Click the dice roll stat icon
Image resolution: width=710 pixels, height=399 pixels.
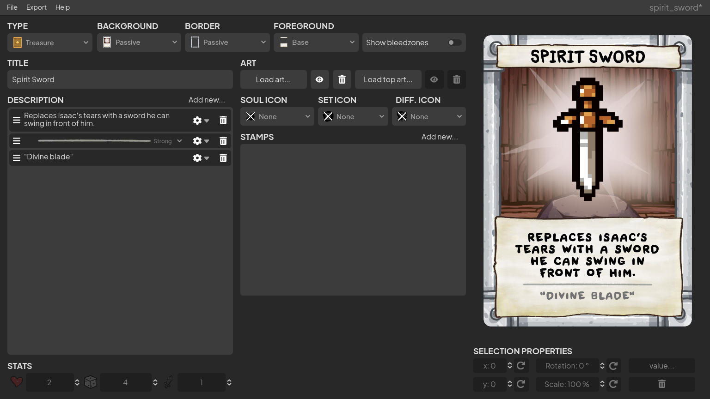point(91,382)
